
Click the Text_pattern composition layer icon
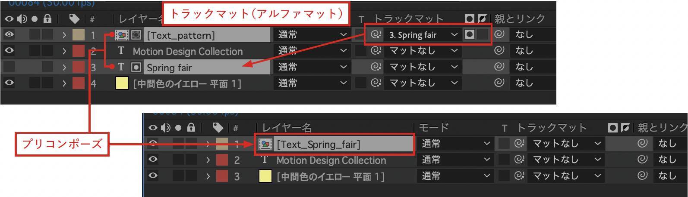point(122,35)
